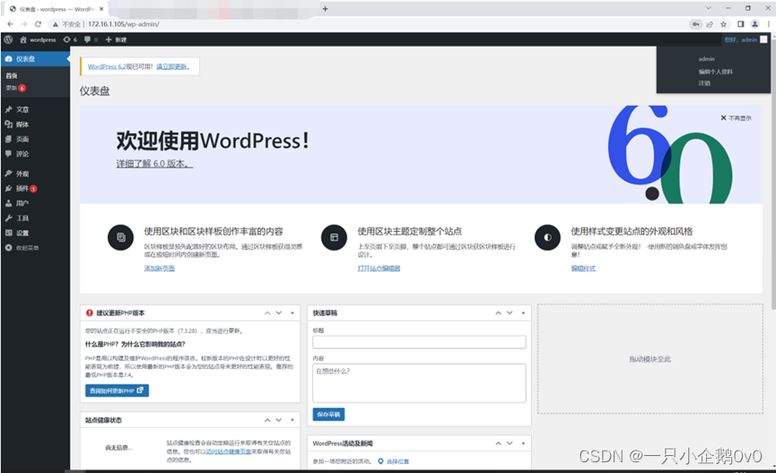Collapse Site Health widget triangle

coord(292,420)
